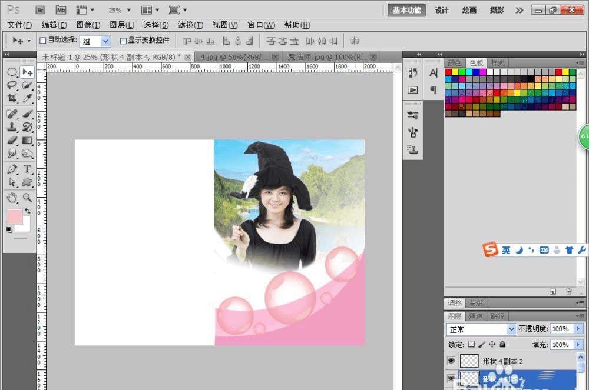
Task: Select the Clone Stamp tool
Action: tap(12, 126)
